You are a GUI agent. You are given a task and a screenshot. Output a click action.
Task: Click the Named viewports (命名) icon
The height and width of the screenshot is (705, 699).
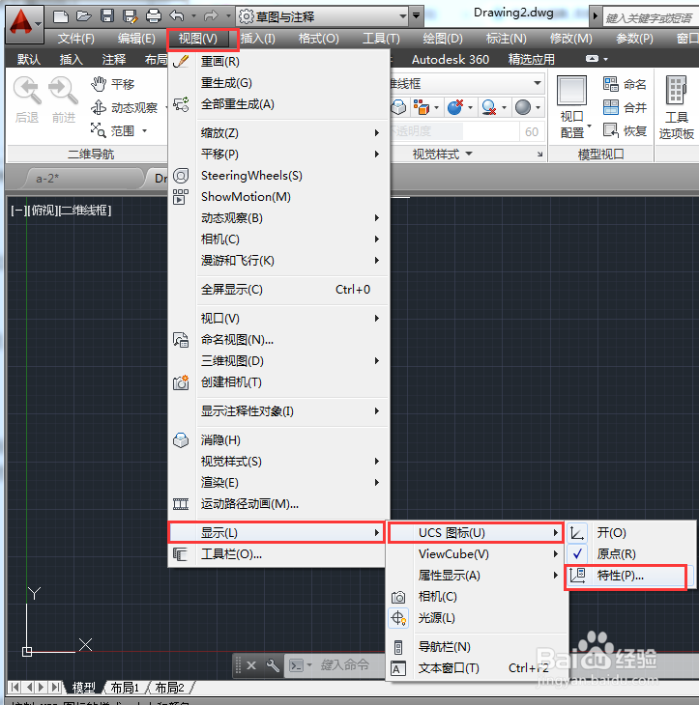pyautogui.click(x=625, y=84)
